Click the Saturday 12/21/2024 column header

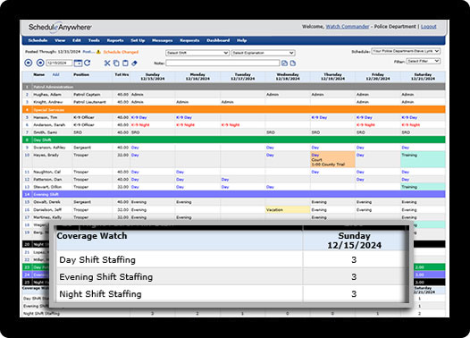tap(423, 77)
